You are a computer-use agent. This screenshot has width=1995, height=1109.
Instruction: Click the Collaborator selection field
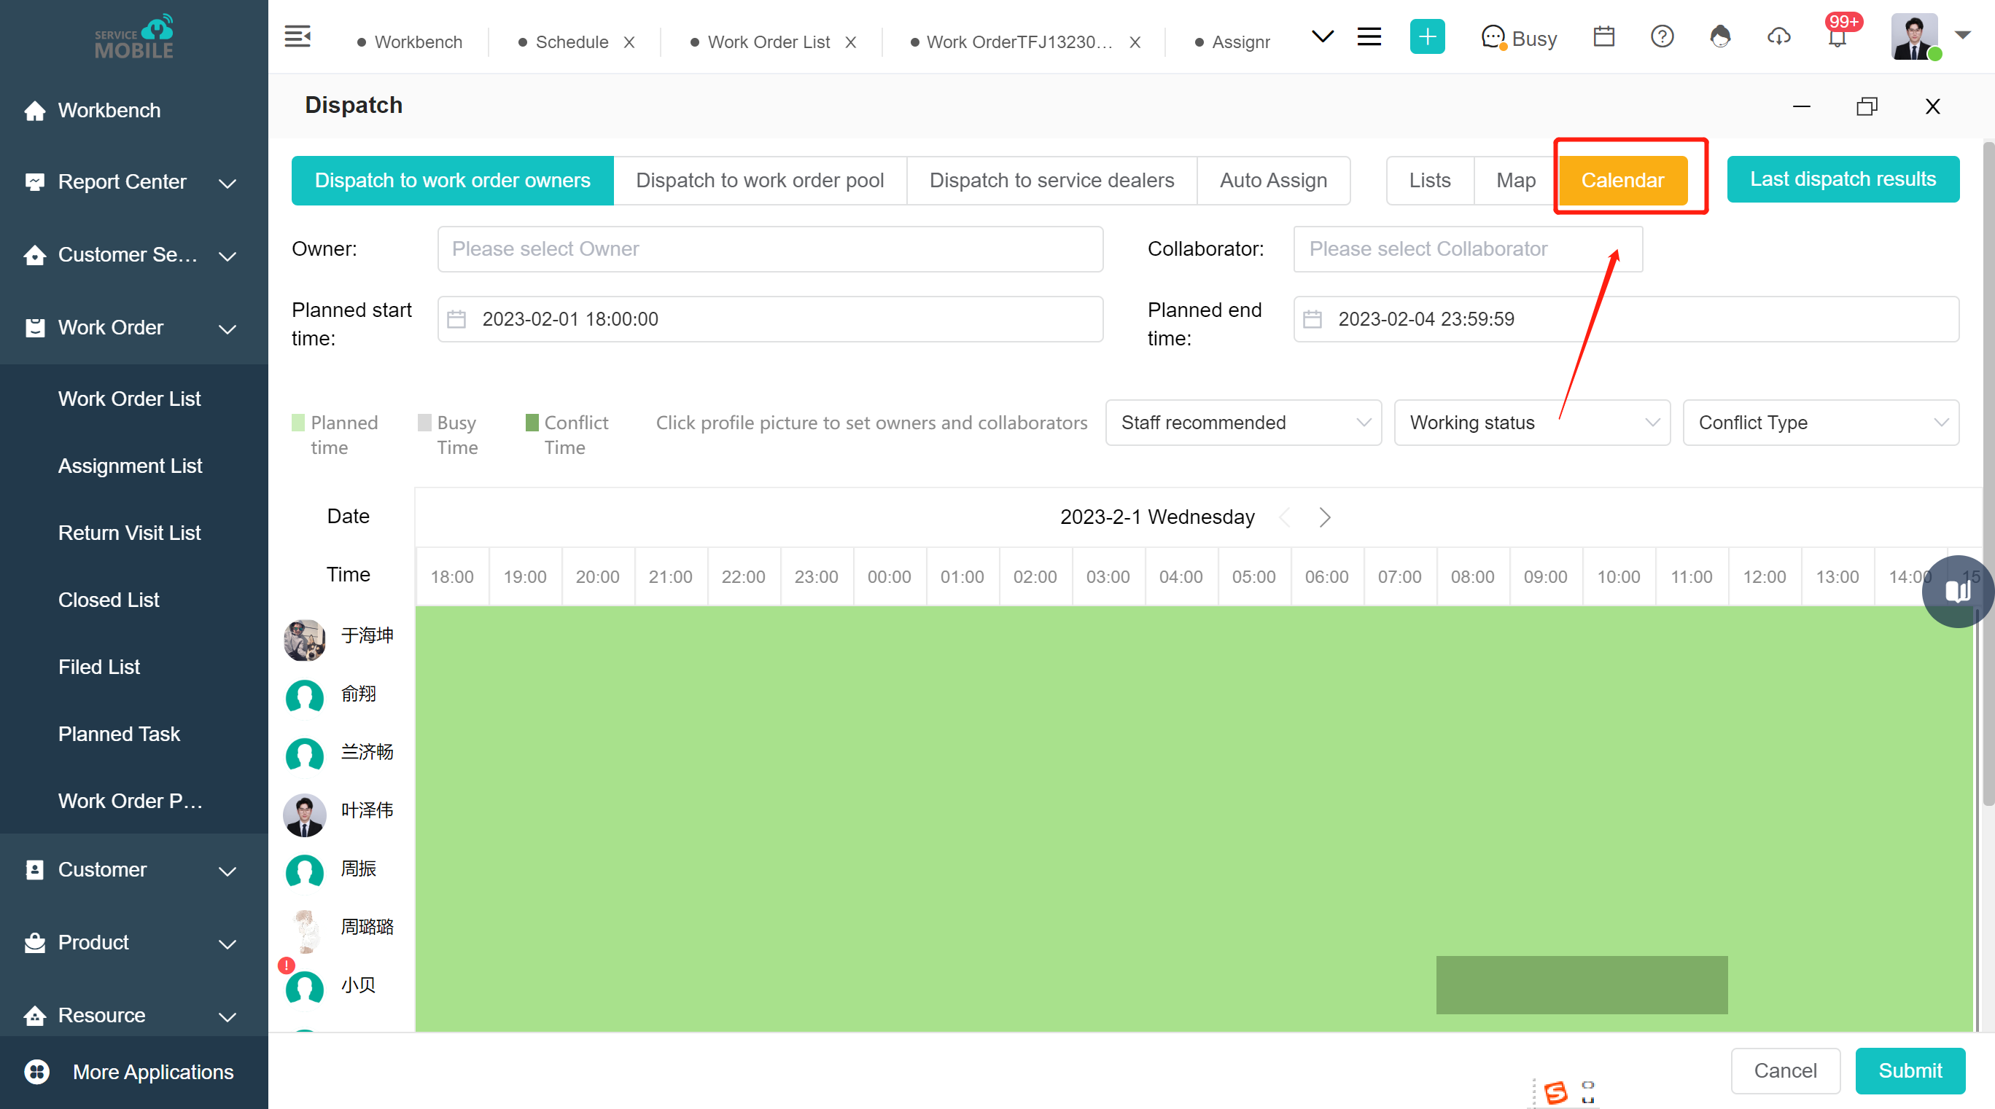coord(1468,249)
